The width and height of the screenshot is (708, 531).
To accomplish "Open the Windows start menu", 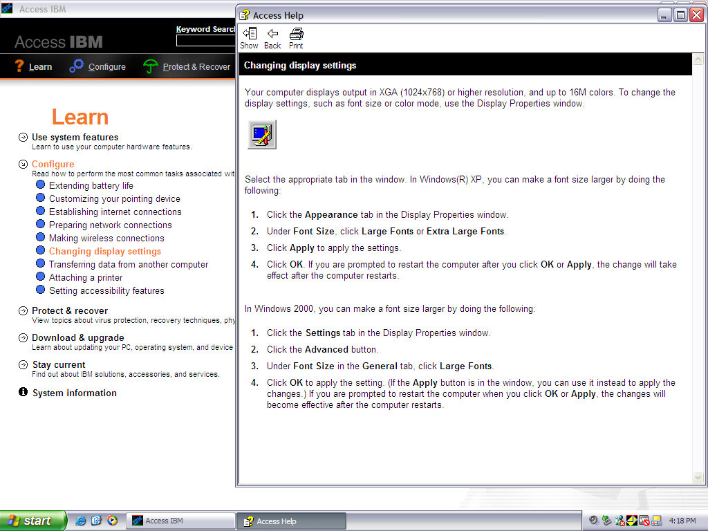I will tap(33, 521).
